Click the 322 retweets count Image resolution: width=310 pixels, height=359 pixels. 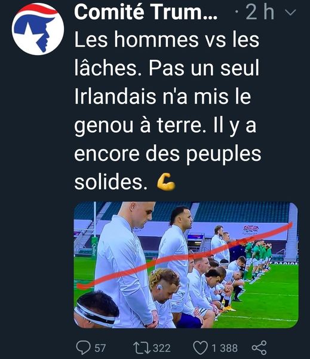[x=162, y=348]
